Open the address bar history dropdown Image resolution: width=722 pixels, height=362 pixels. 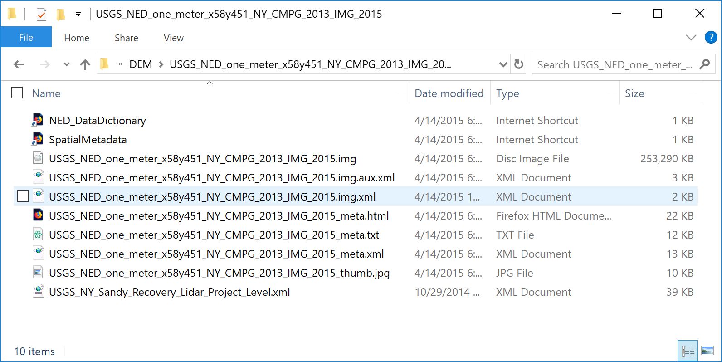(502, 64)
